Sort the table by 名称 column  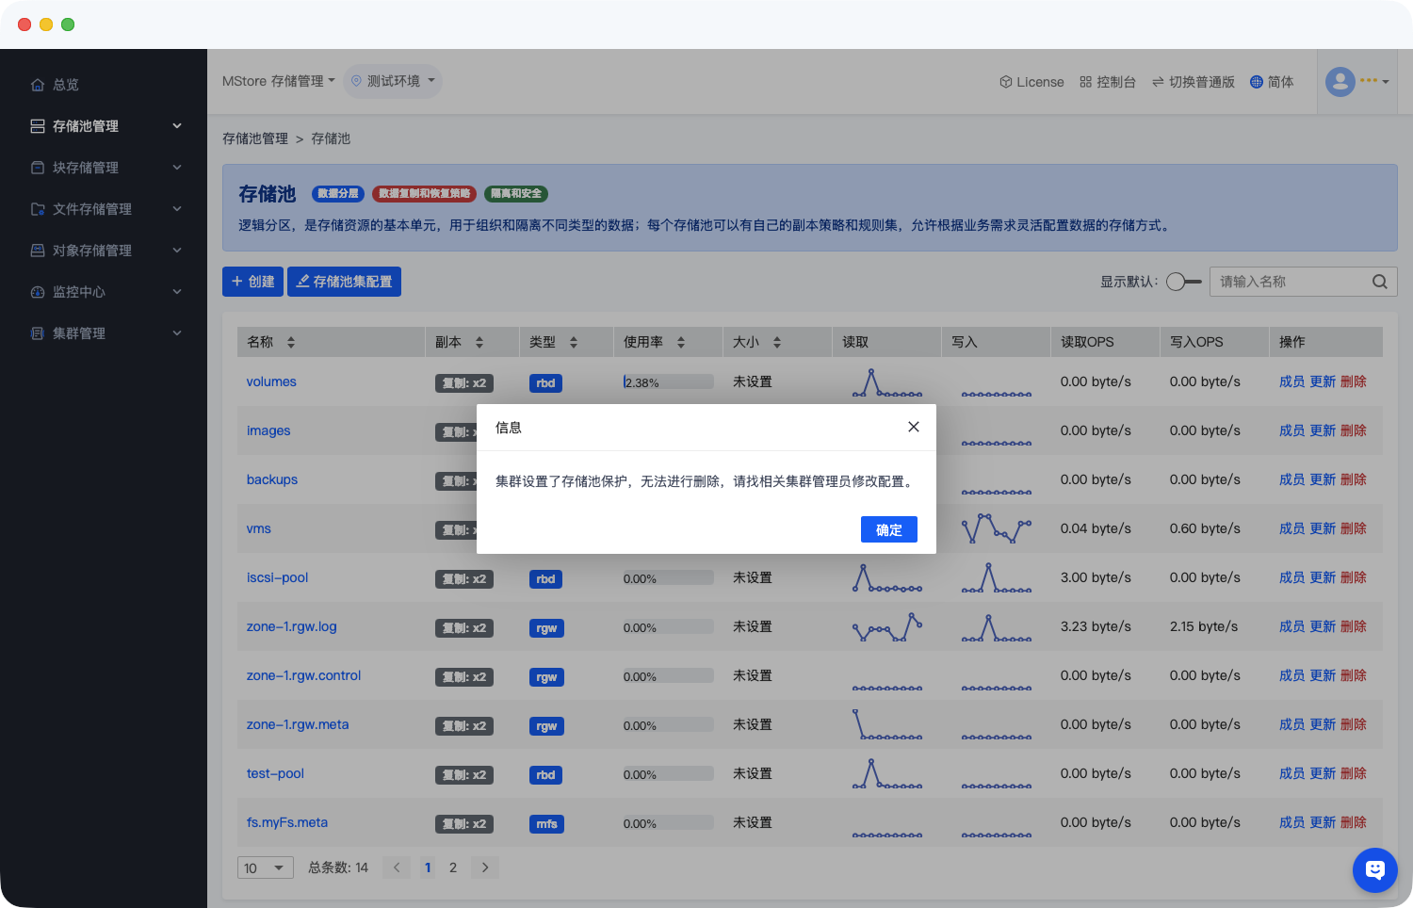point(291,342)
